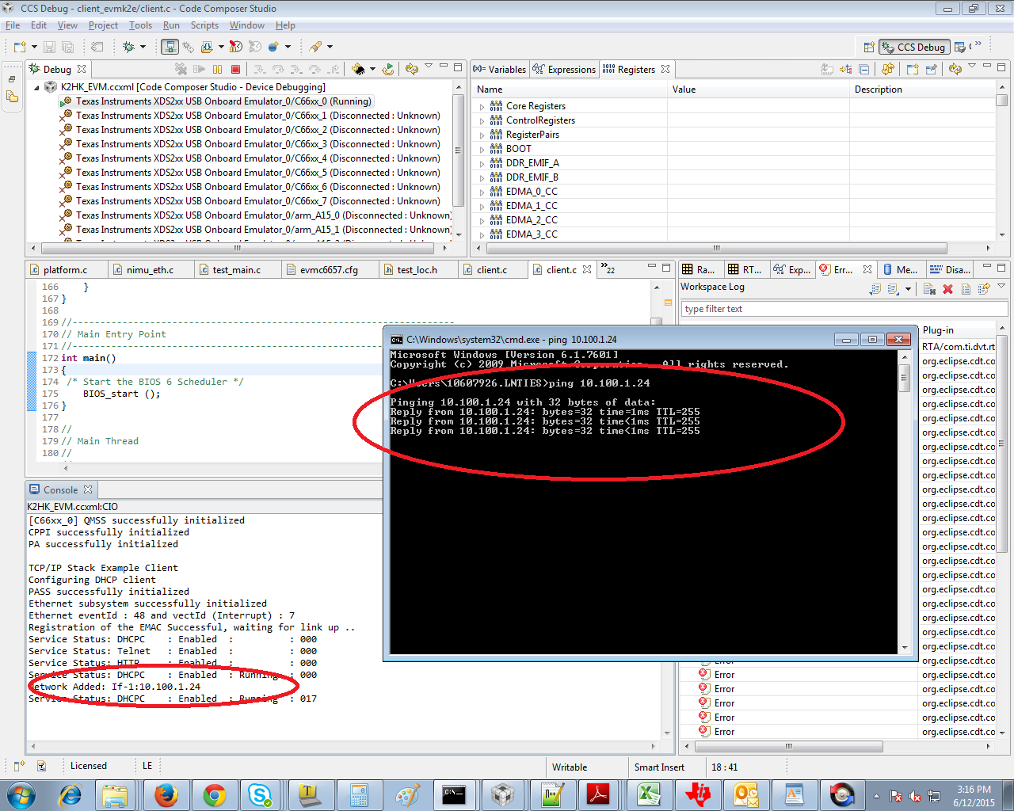Switch to the Expressions tab
The image size is (1014, 811).
tap(564, 70)
